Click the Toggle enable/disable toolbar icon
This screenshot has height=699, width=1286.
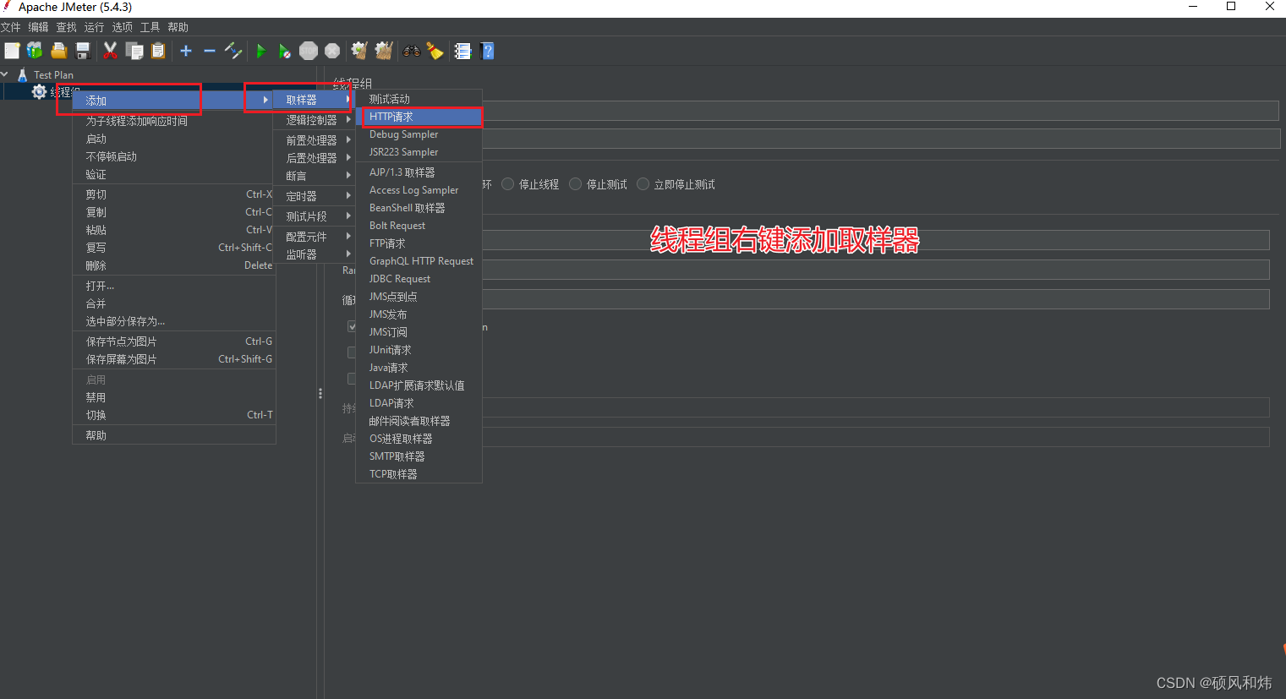[x=233, y=51]
